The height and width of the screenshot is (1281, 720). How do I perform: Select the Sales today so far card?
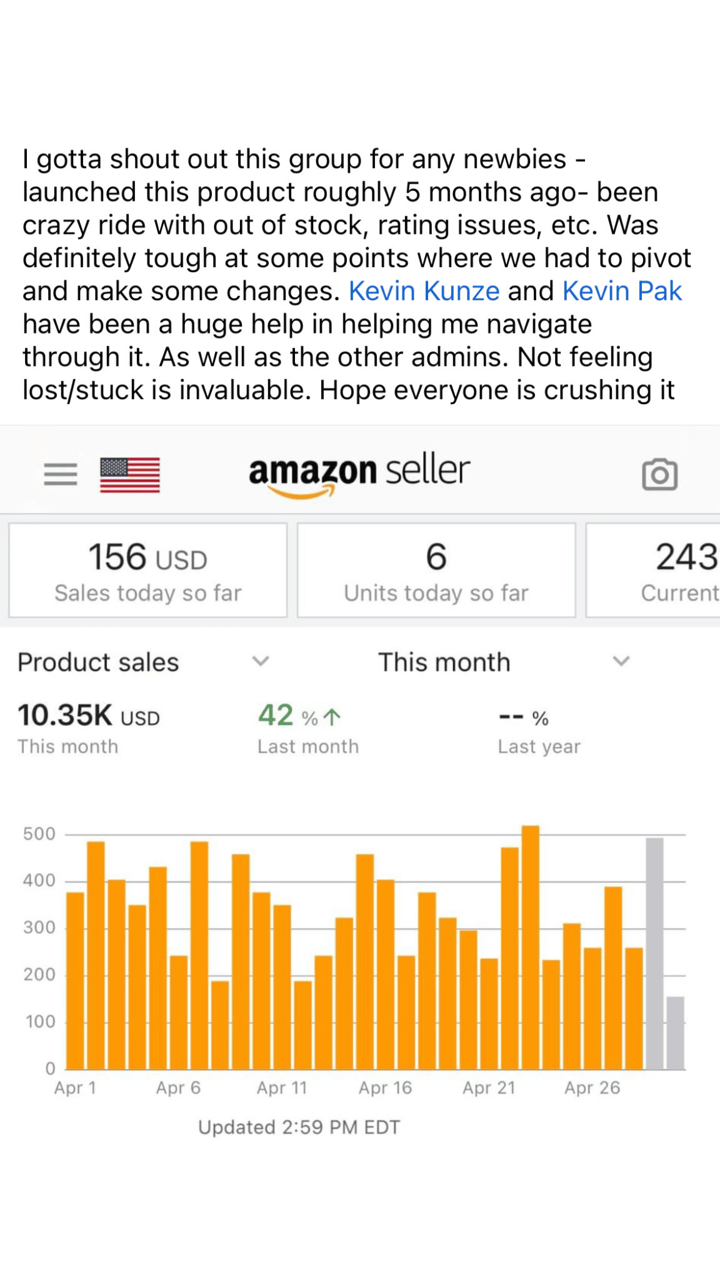[x=148, y=570]
